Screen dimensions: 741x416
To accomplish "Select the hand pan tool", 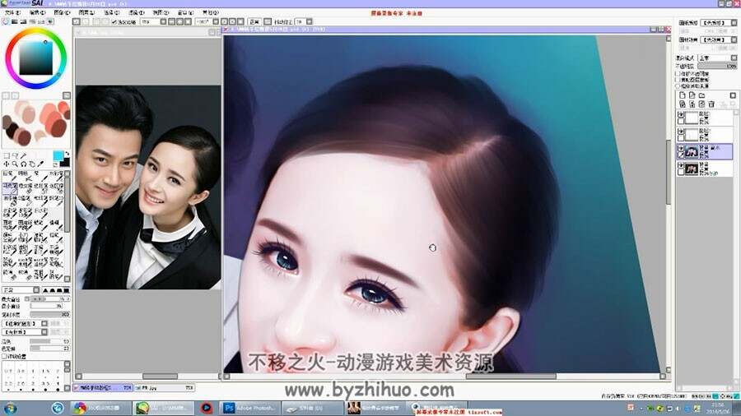I will (31, 164).
